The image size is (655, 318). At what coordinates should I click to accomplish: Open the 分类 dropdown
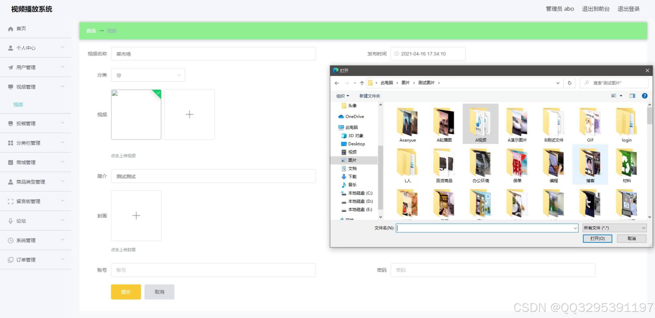click(148, 75)
